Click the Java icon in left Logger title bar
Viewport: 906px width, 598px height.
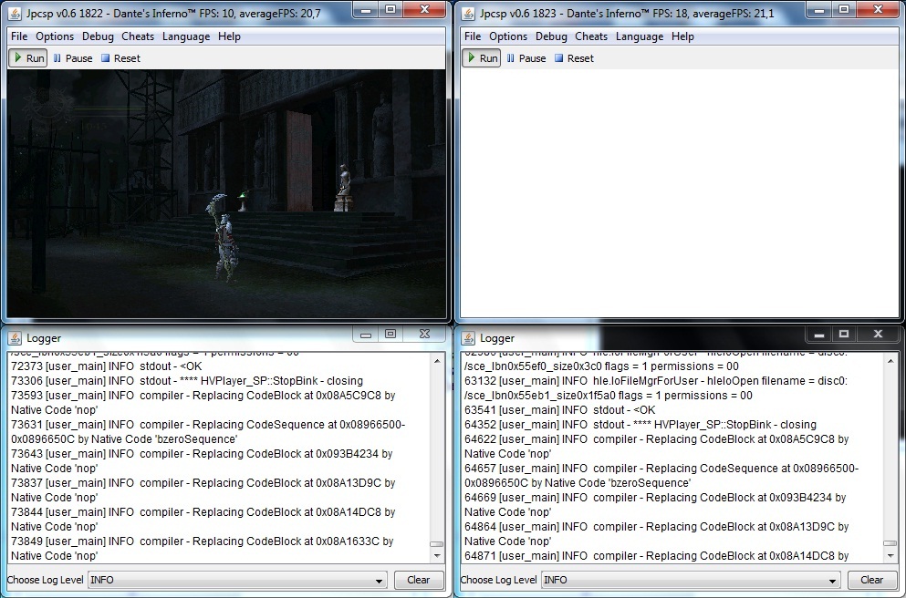[14, 338]
